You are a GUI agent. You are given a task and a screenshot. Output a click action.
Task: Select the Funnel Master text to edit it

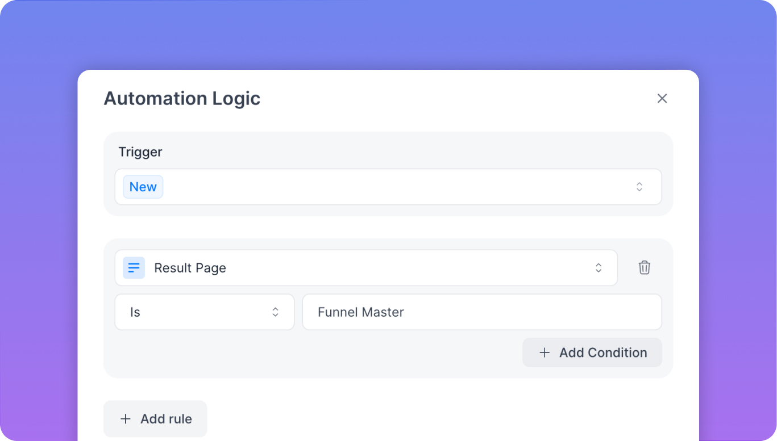pyautogui.click(x=360, y=312)
